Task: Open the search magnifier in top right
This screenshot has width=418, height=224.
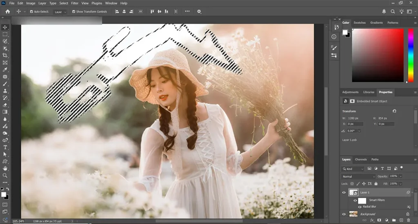Action: click(393, 11)
